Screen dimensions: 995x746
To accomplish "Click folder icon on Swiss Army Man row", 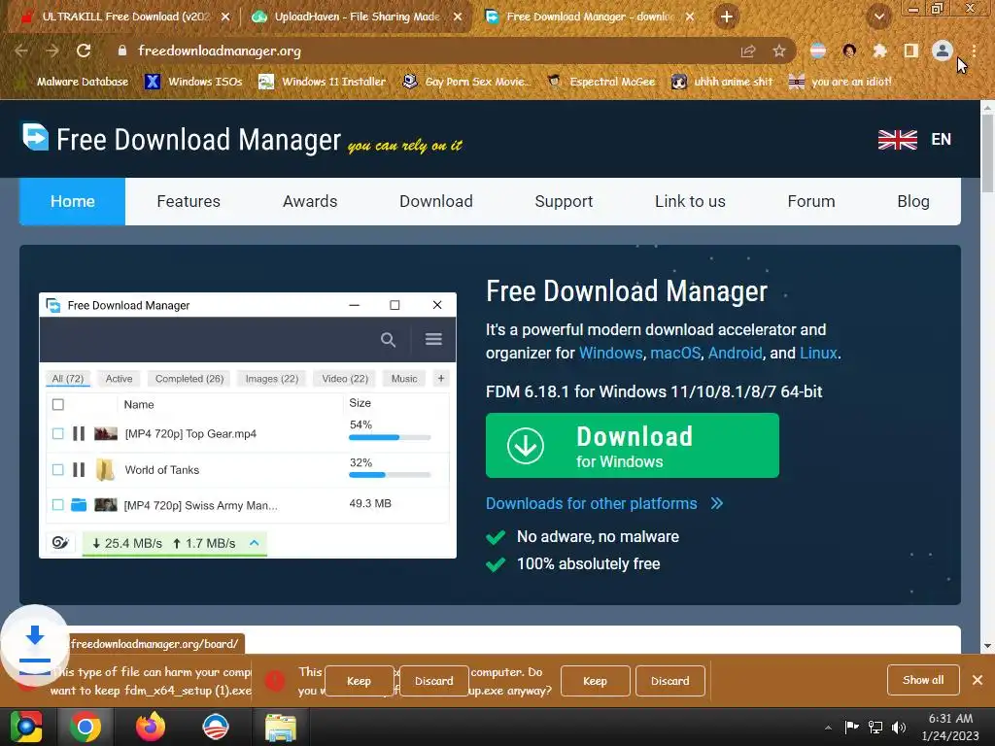I will (x=79, y=504).
